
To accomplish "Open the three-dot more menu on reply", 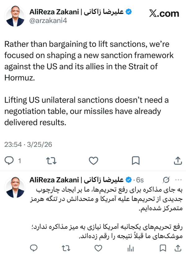I will 178,180.
